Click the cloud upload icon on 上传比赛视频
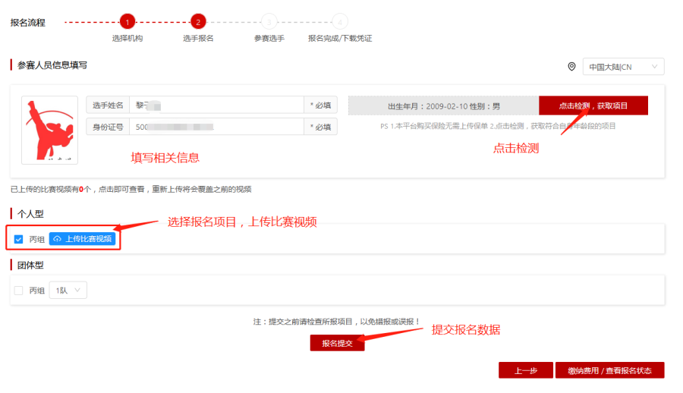 click(x=57, y=239)
